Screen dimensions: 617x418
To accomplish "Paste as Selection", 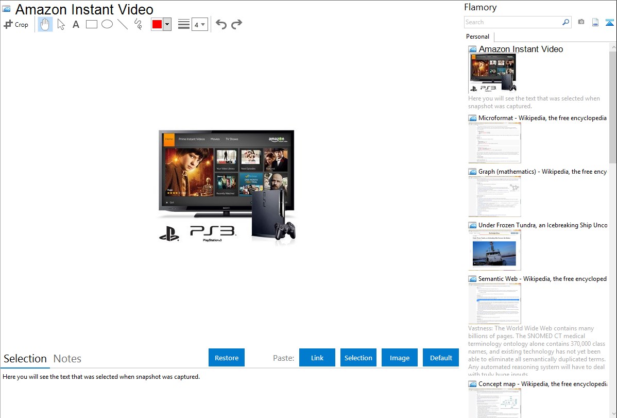I will pyautogui.click(x=358, y=358).
